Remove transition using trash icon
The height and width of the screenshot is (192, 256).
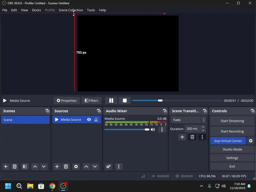pos(192,137)
